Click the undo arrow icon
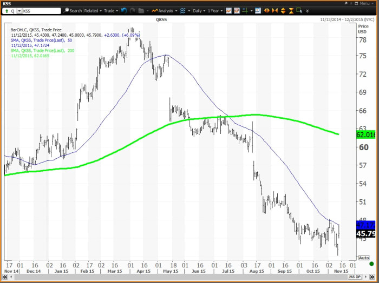379x283 pixels. click(124, 10)
